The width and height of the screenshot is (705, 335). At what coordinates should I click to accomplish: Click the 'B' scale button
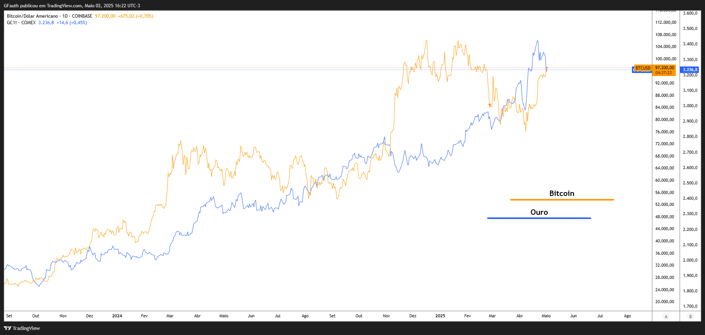[x=690, y=317]
